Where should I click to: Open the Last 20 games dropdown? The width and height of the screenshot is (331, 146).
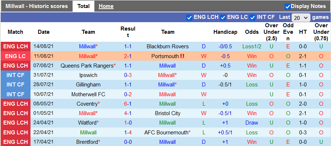point(301,17)
